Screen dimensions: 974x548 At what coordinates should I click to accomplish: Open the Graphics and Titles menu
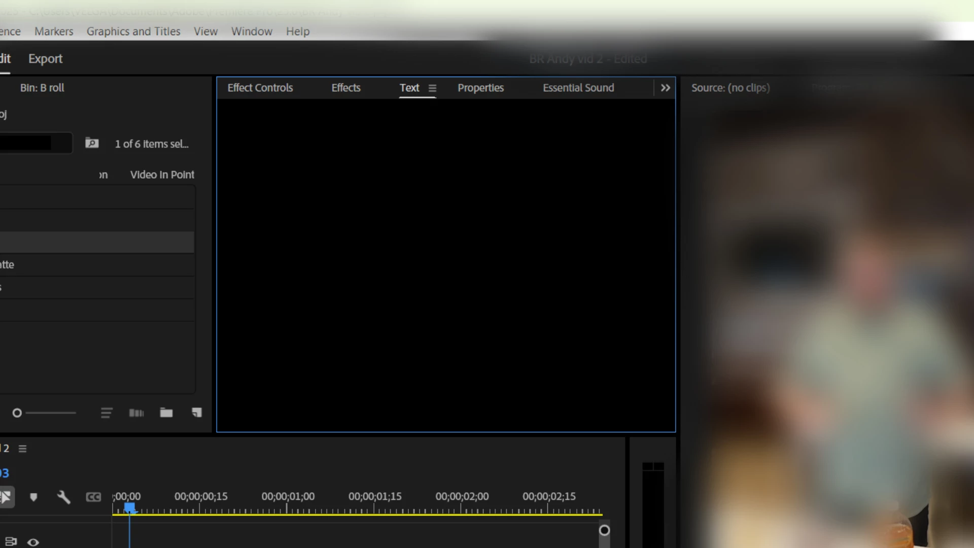[x=133, y=31]
